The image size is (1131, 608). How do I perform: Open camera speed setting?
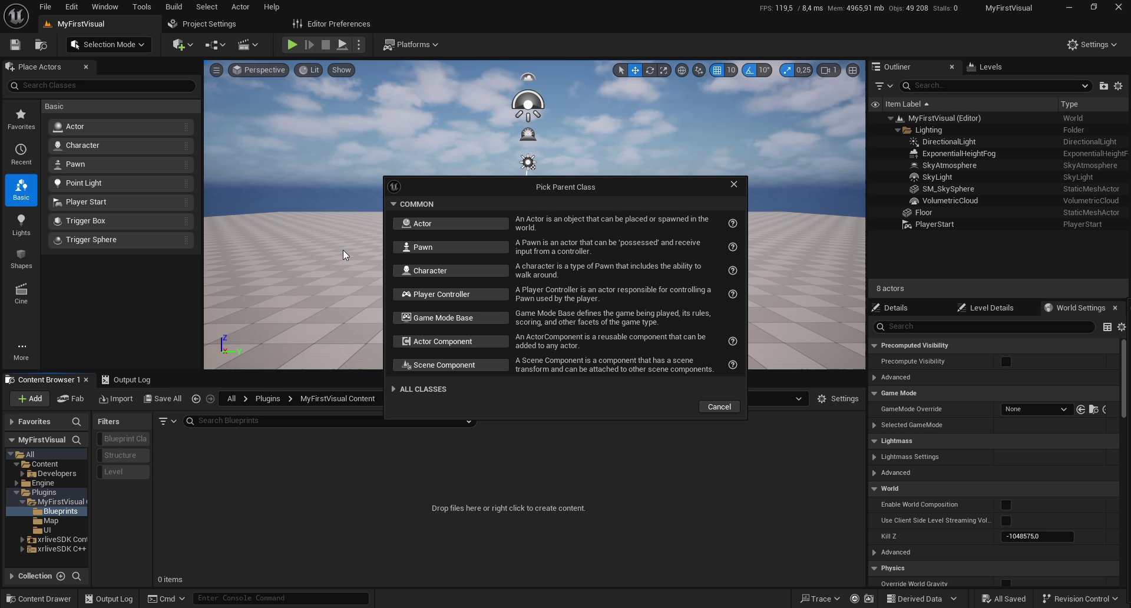pyautogui.click(x=828, y=70)
